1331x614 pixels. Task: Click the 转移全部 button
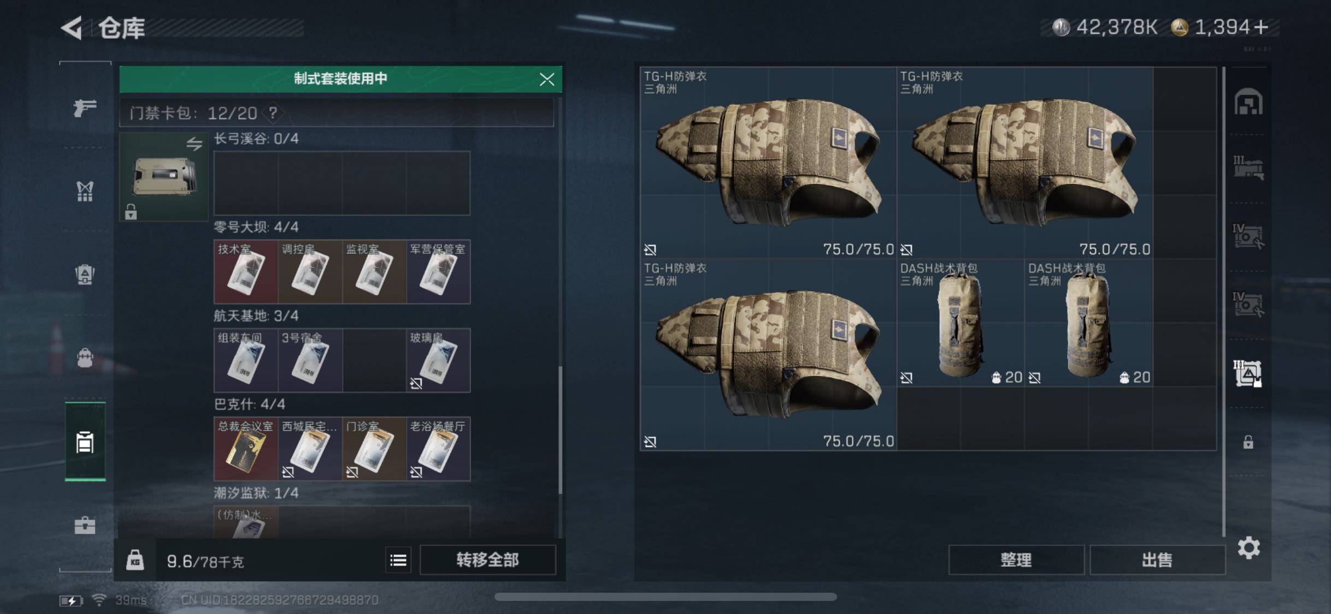pyautogui.click(x=487, y=560)
